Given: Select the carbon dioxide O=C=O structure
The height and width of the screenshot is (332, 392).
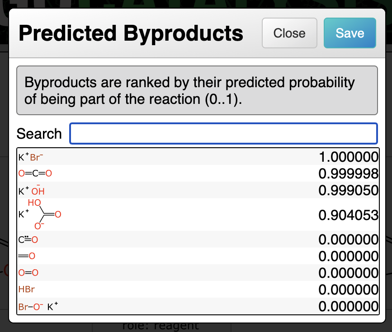Looking at the screenshot, I should [x=35, y=173].
